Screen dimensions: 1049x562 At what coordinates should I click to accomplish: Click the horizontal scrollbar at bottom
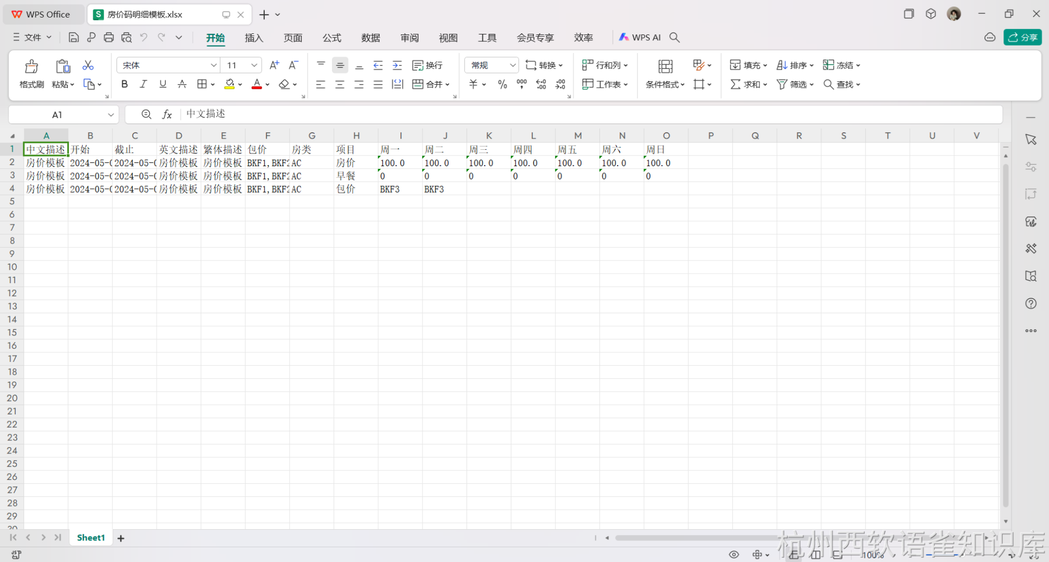(796, 538)
